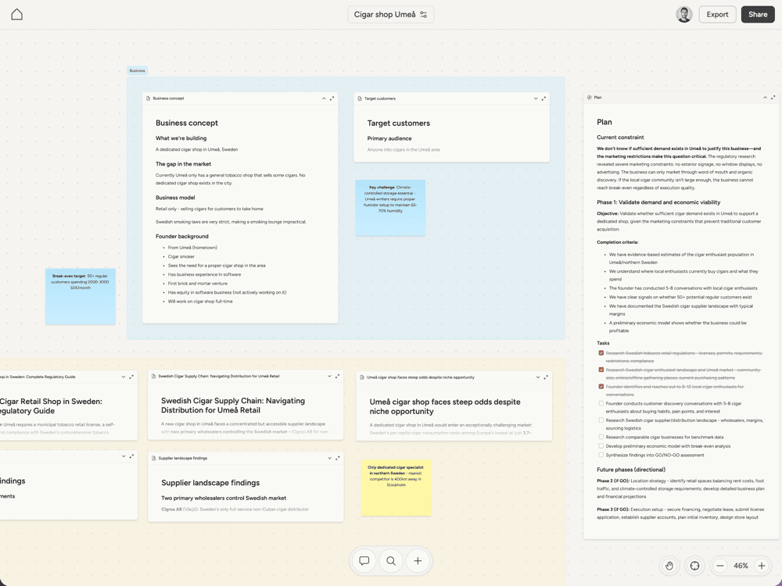Image resolution: width=782 pixels, height=586 pixels.
Task: Open the 'Cigar shop Umeå' title settings menu
Action: coord(424,14)
